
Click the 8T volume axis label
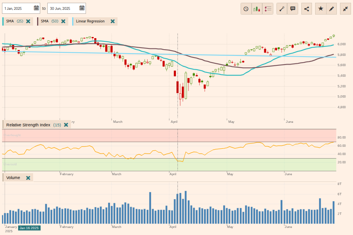click(340, 184)
